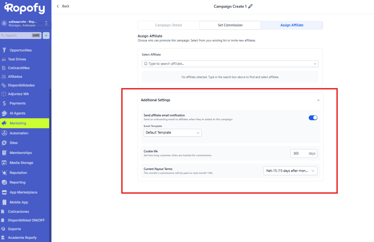The image size is (374, 242).
Task: Expand the account switcher in sidebar
Action: (x=46, y=23)
